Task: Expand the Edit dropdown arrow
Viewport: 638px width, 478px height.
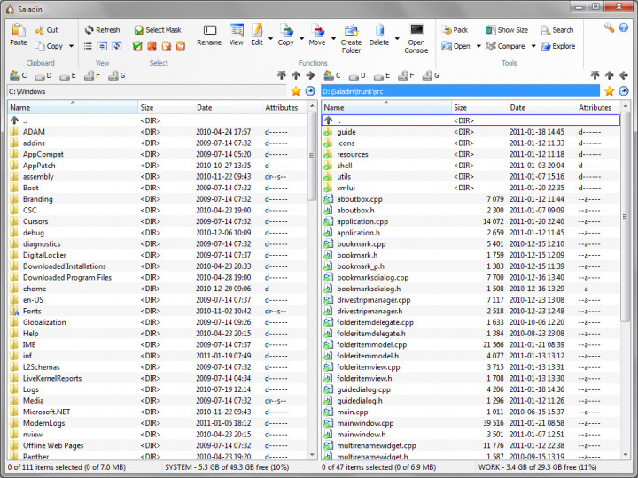Action: 270,39
